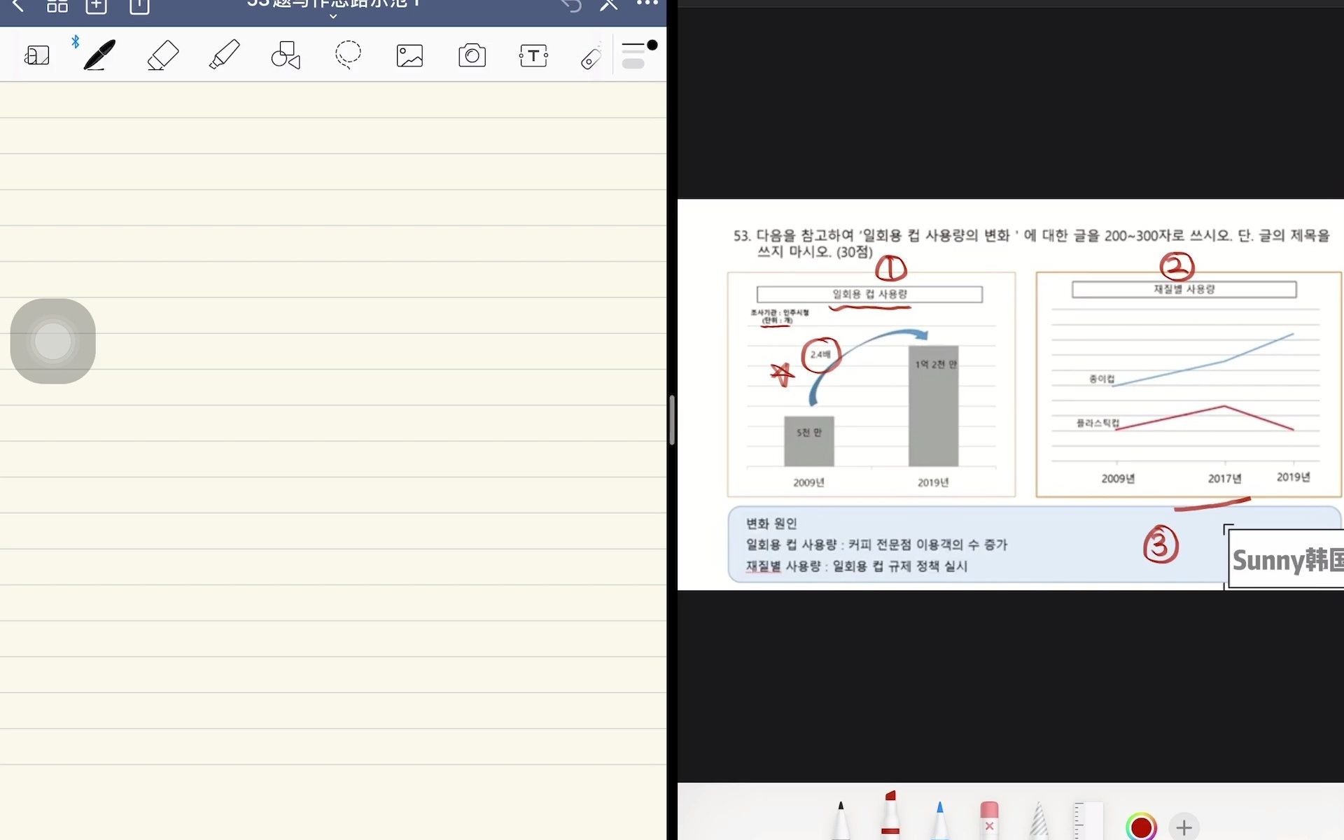Select the Highlighter tool
This screenshot has height=840, width=1344.
tap(224, 55)
